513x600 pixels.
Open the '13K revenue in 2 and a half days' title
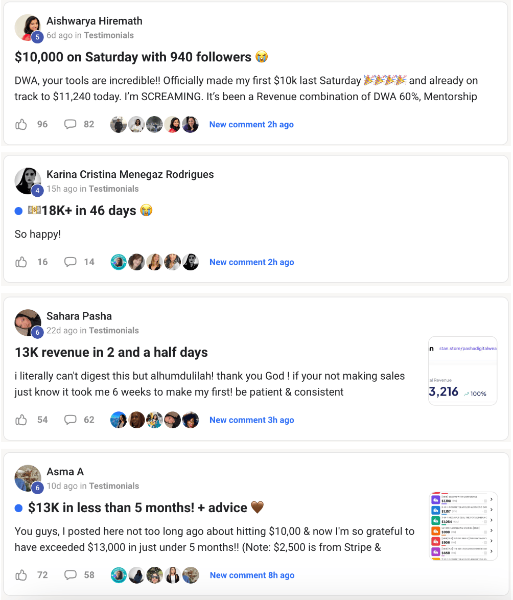coord(111,353)
